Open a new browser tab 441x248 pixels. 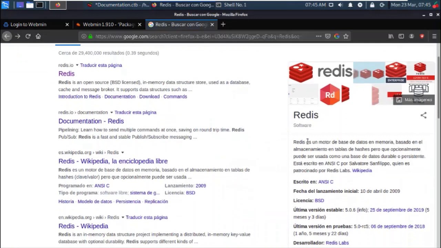tap(223, 24)
